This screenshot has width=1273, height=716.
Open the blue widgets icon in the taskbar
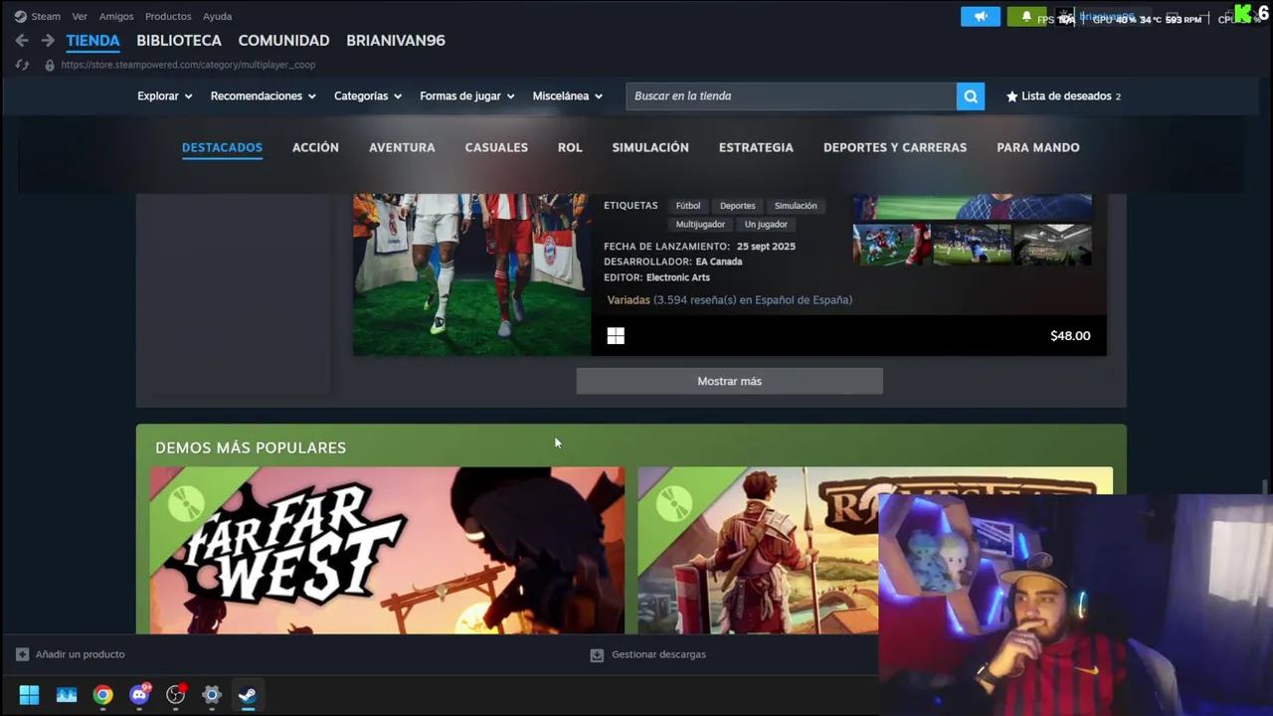(x=67, y=695)
